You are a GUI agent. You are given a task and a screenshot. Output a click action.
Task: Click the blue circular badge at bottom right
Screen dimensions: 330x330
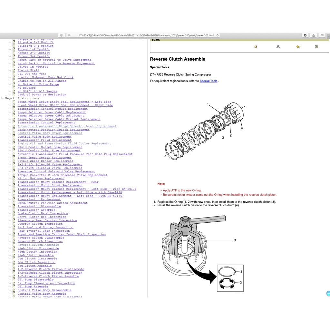click(328, 294)
